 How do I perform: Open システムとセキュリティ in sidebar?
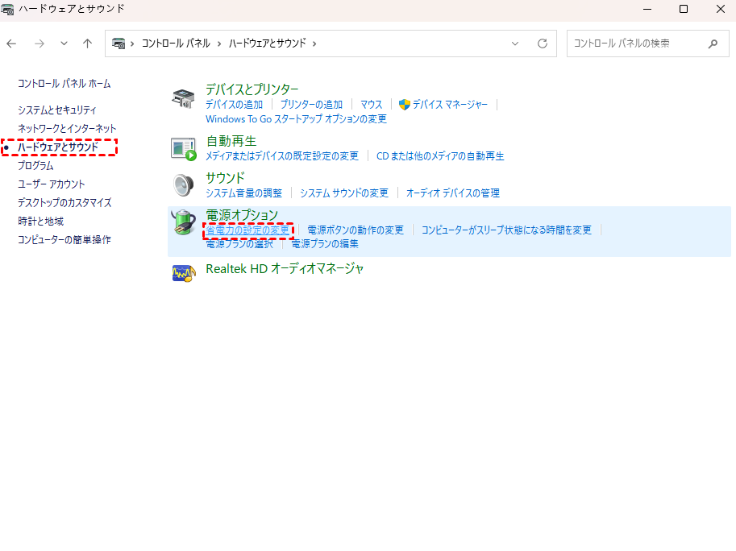click(56, 110)
